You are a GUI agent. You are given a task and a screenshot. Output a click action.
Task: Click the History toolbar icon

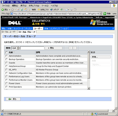62,9
